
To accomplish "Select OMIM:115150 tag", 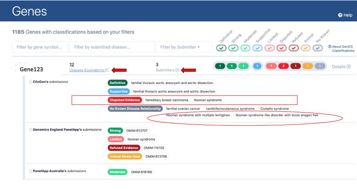I will [154, 148].
